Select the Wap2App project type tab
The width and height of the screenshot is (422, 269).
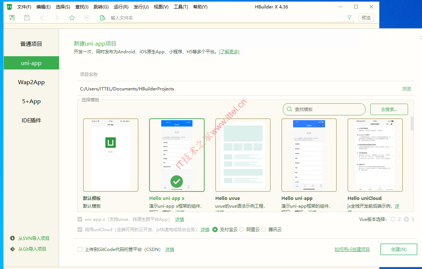(31, 82)
